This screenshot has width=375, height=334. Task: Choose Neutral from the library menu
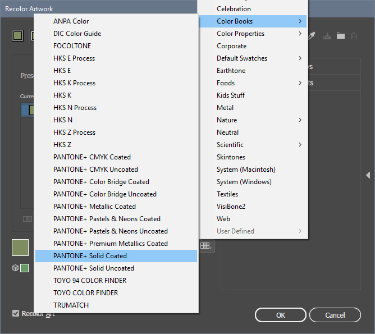254,132
